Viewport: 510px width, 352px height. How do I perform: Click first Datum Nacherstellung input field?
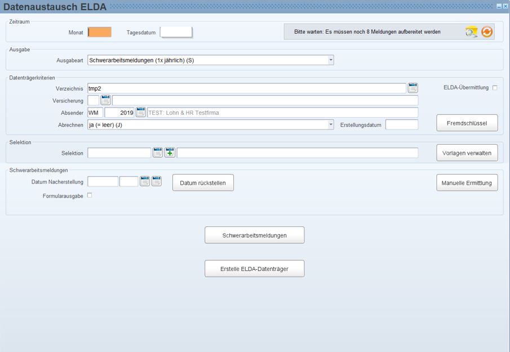[103, 181]
